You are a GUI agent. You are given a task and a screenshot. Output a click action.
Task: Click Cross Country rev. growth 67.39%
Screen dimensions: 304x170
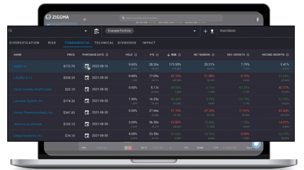pyautogui.click(x=244, y=88)
